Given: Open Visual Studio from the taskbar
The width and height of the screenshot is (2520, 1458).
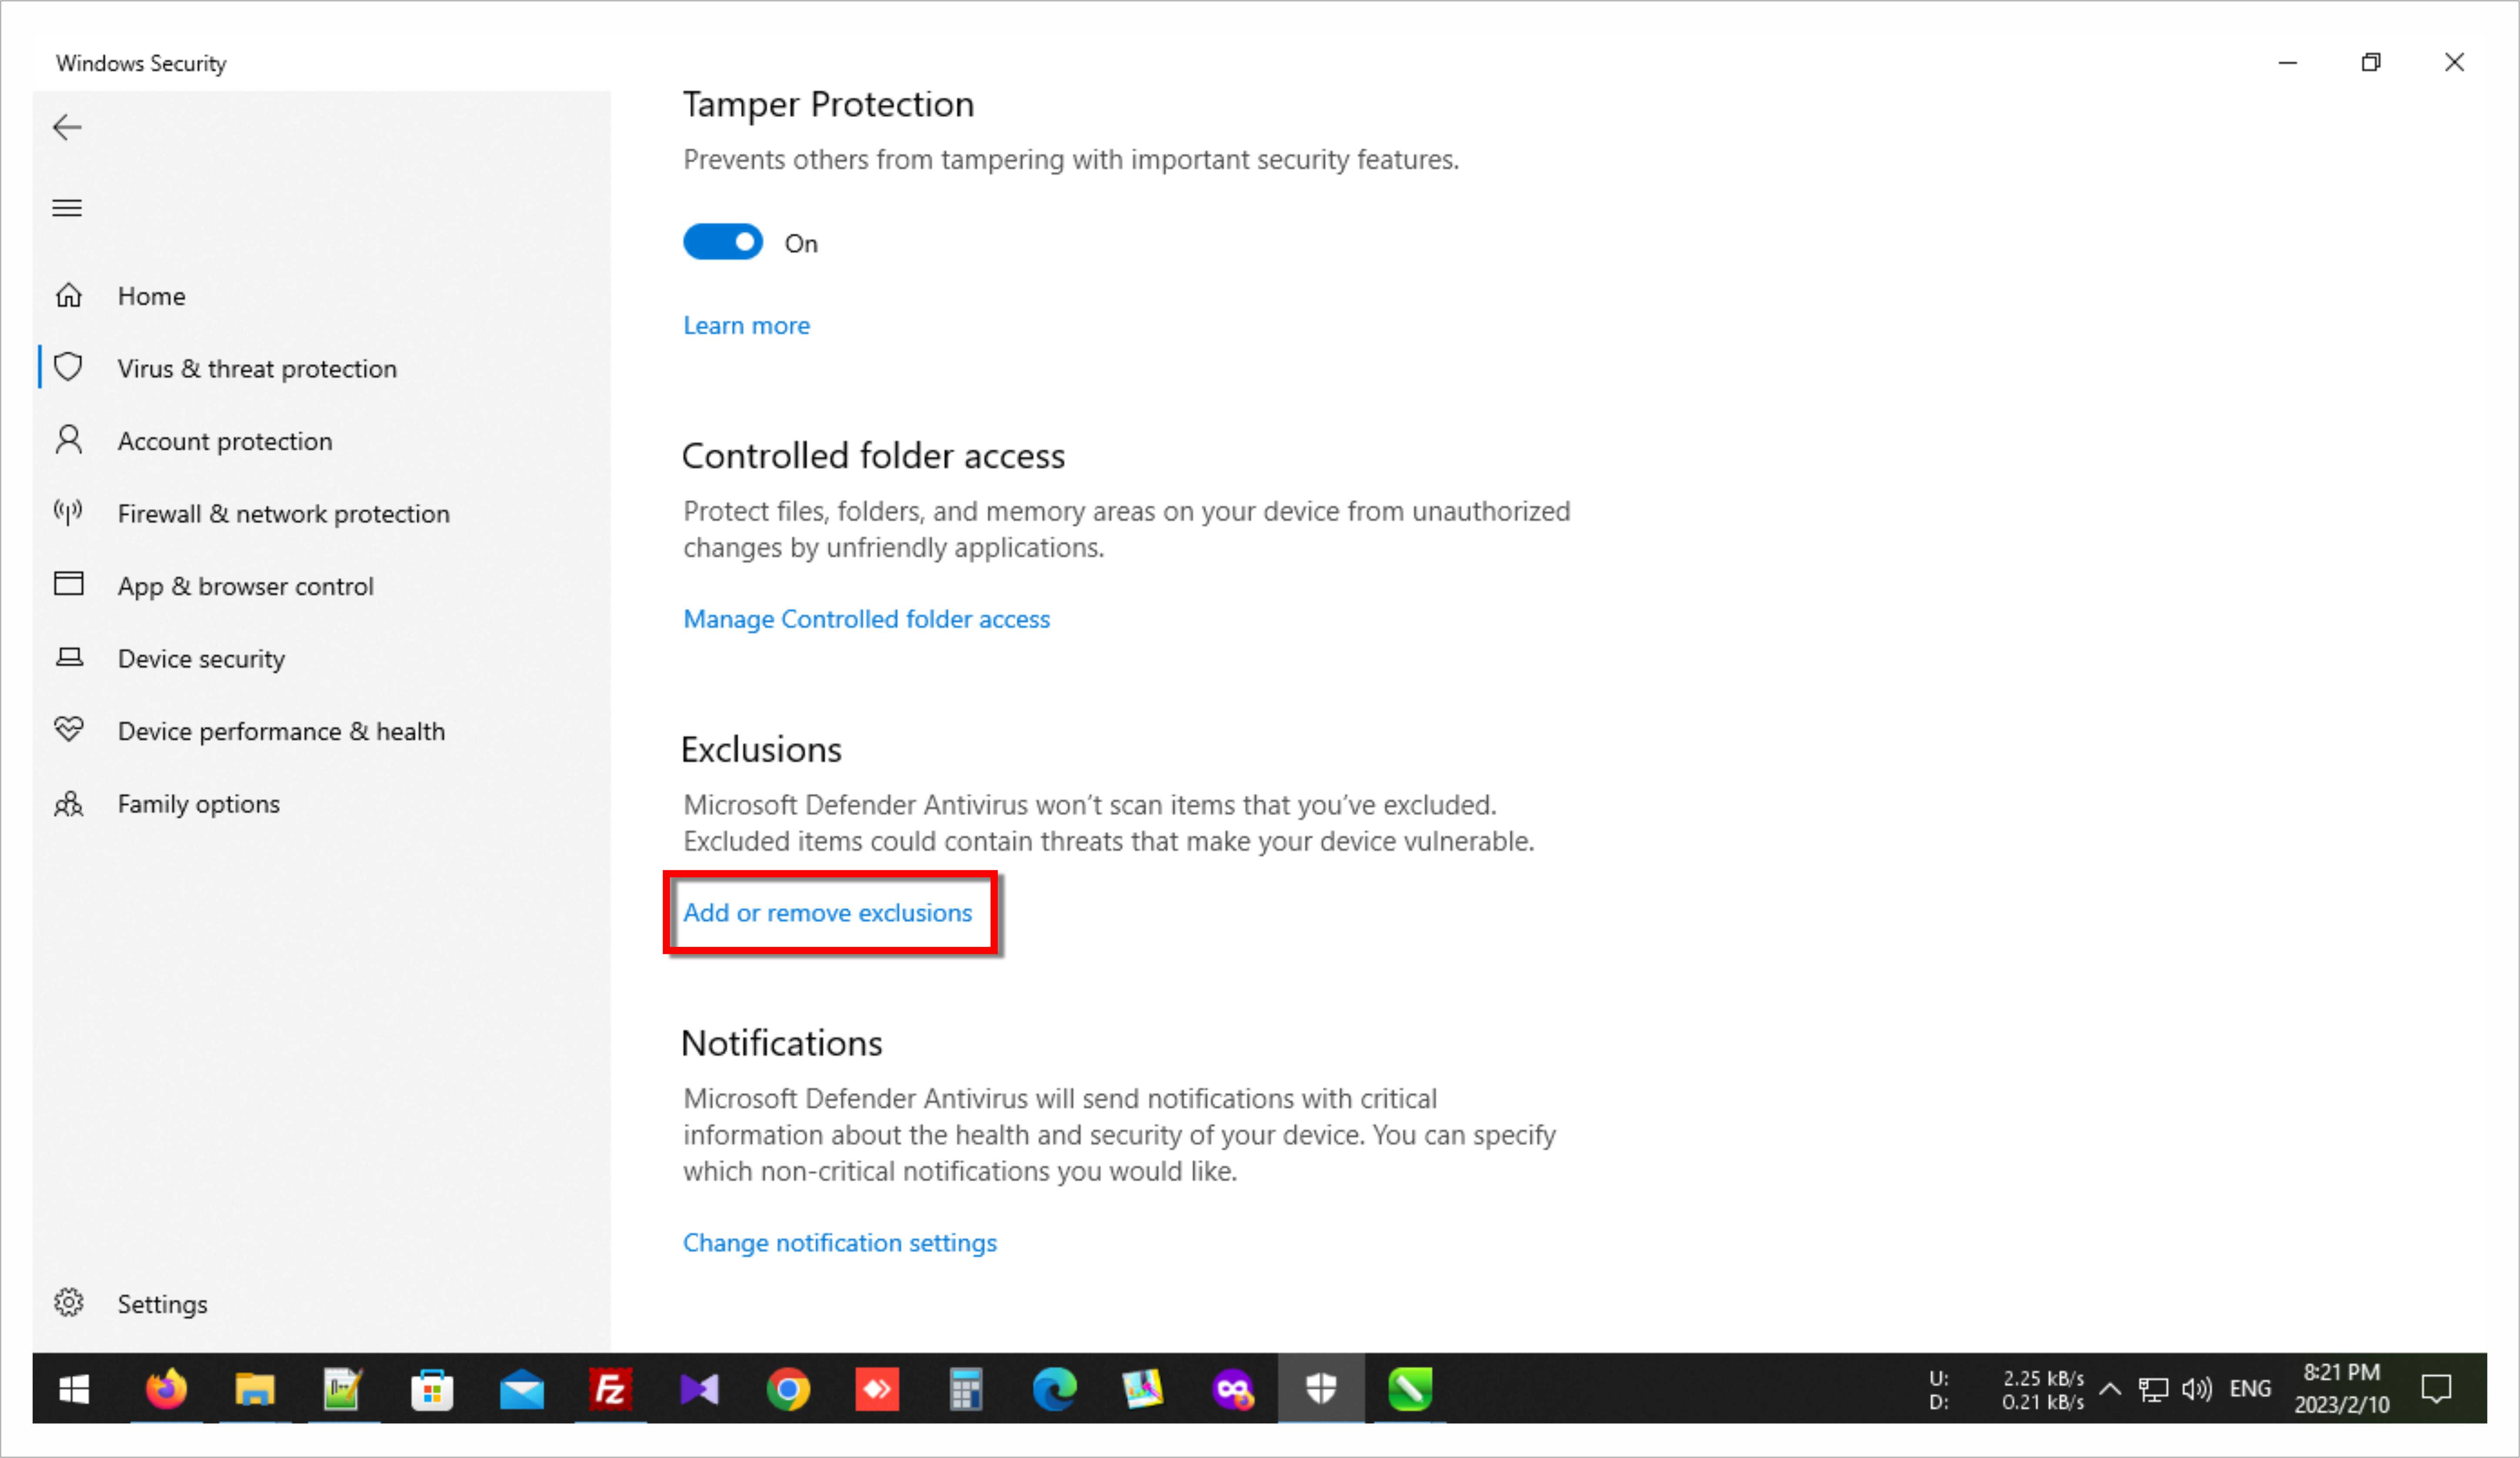Looking at the screenshot, I should click(x=699, y=1388).
